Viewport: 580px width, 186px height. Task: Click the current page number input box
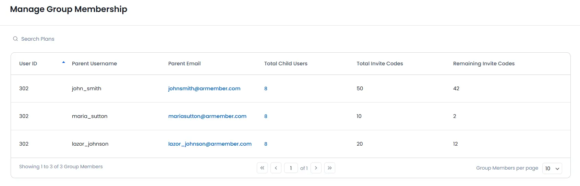click(291, 168)
